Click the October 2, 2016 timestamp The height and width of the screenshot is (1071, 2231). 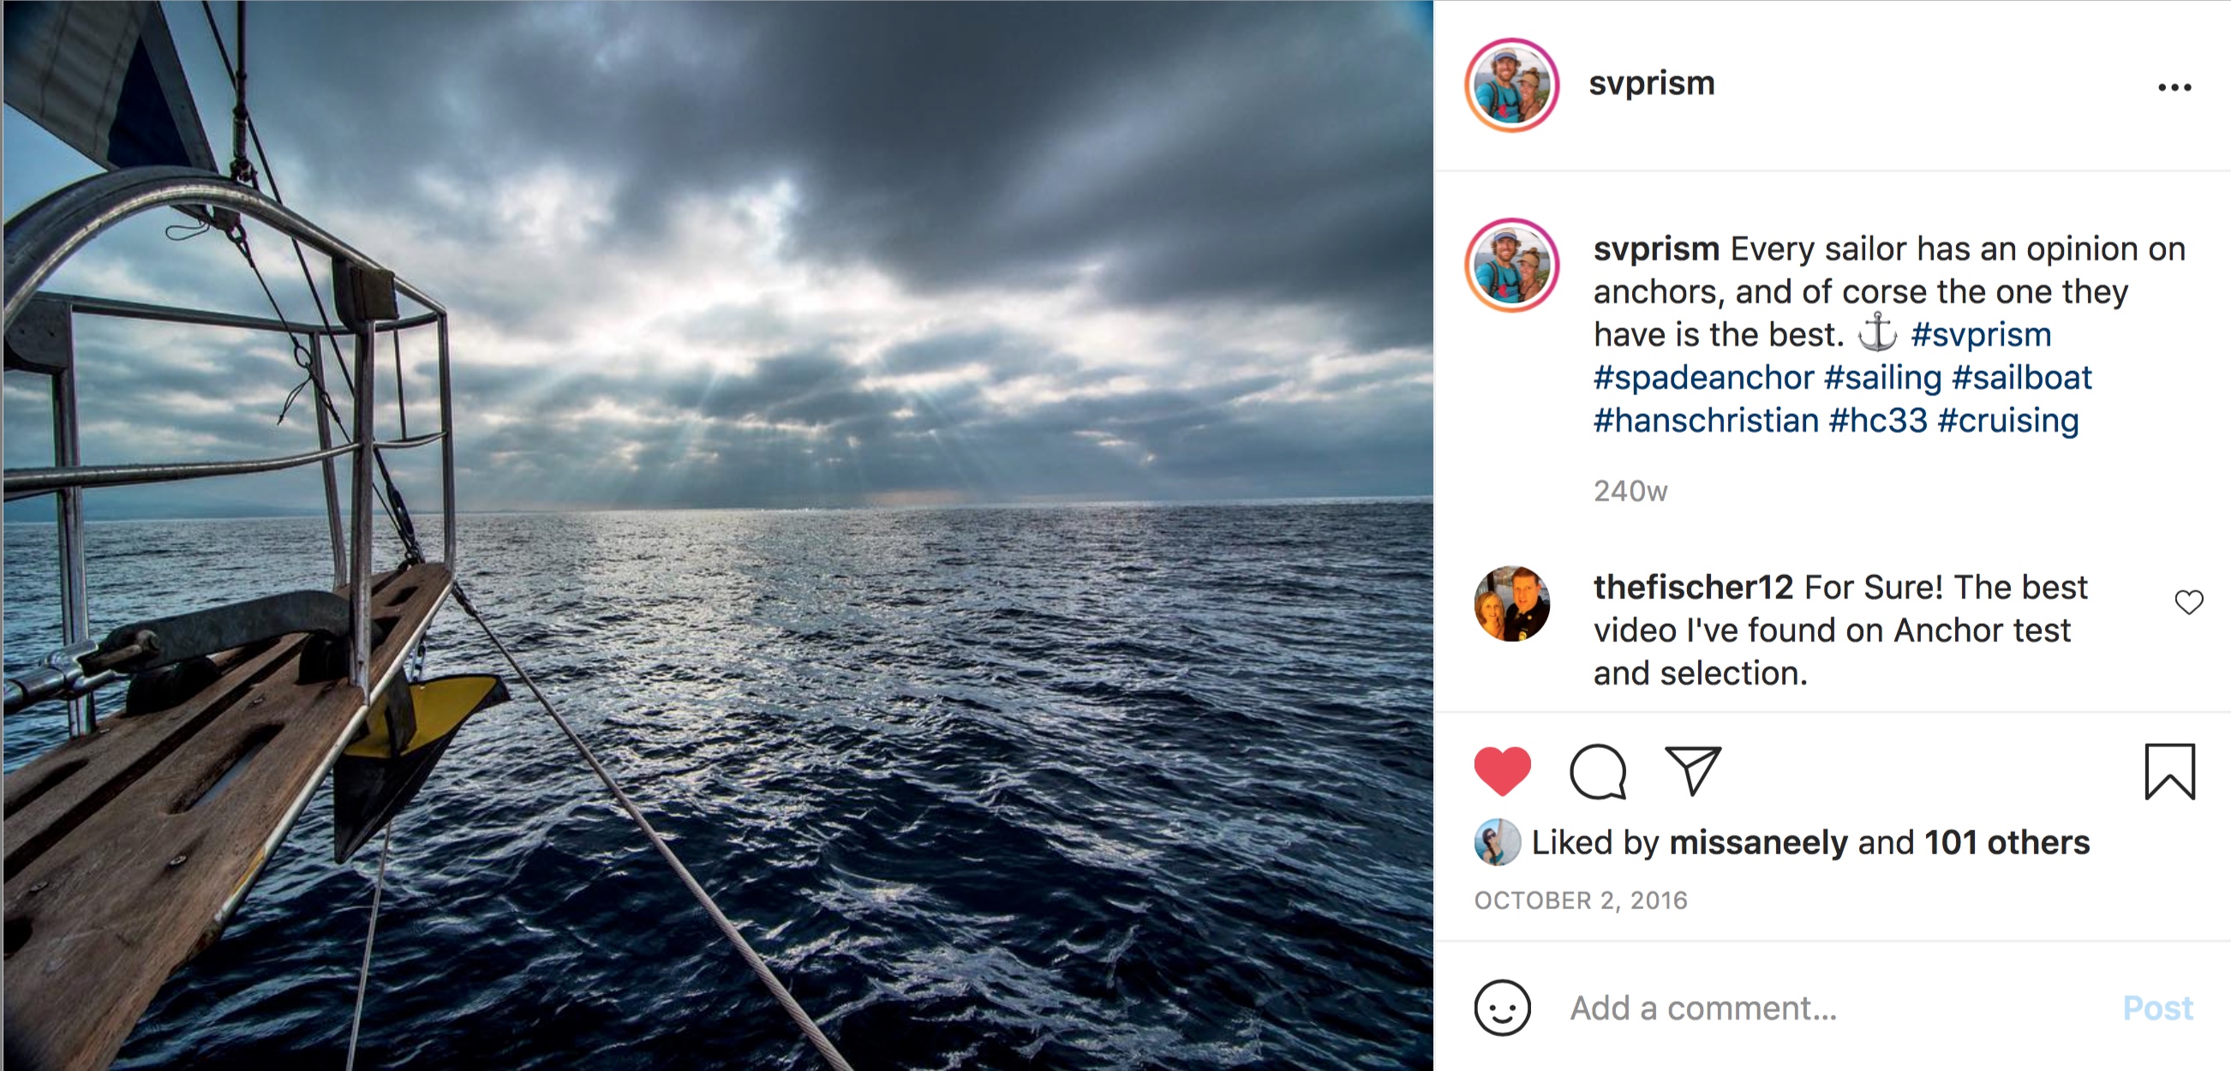coord(1581,900)
